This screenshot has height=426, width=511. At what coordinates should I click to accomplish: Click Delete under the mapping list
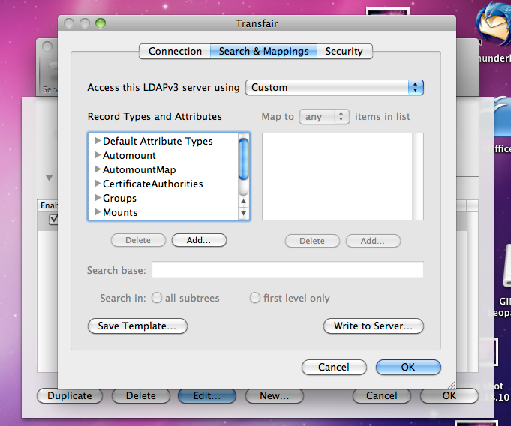point(312,241)
